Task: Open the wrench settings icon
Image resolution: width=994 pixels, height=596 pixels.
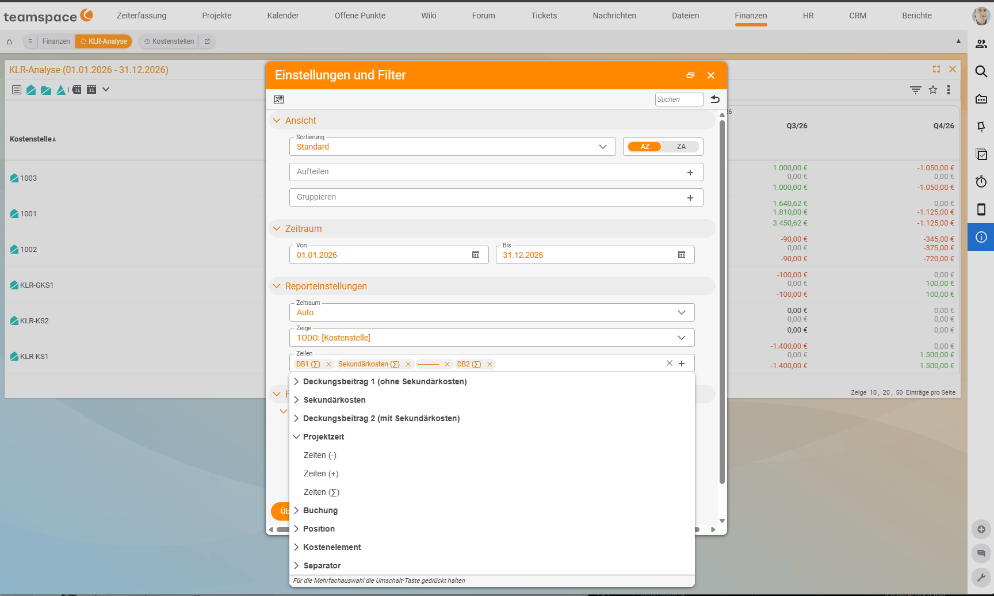Action: point(981,577)
